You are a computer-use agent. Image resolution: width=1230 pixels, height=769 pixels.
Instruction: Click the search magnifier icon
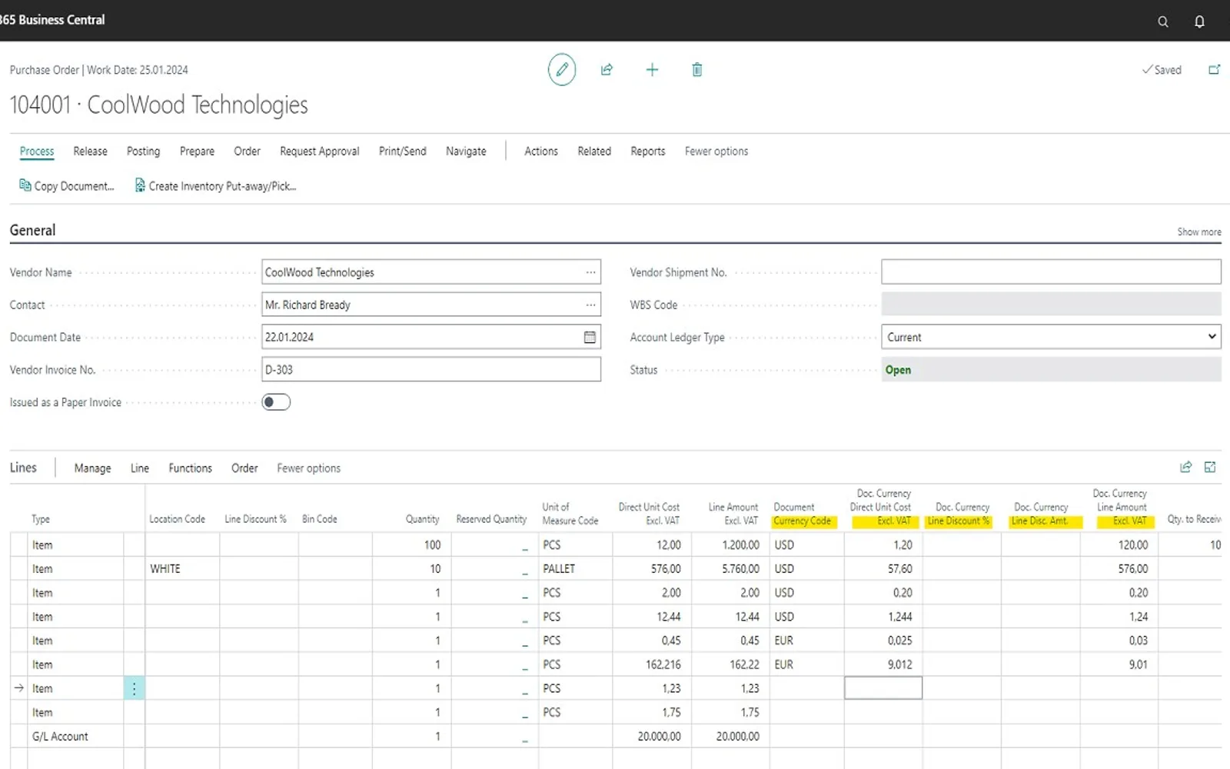point(1163,22)
